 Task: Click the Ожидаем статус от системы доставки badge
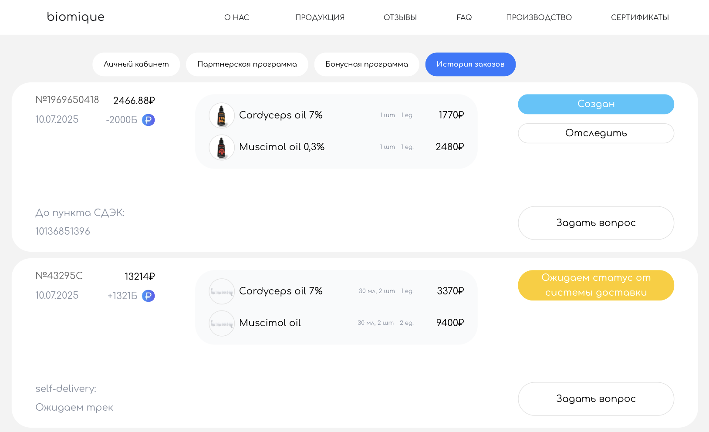(596, 285)
